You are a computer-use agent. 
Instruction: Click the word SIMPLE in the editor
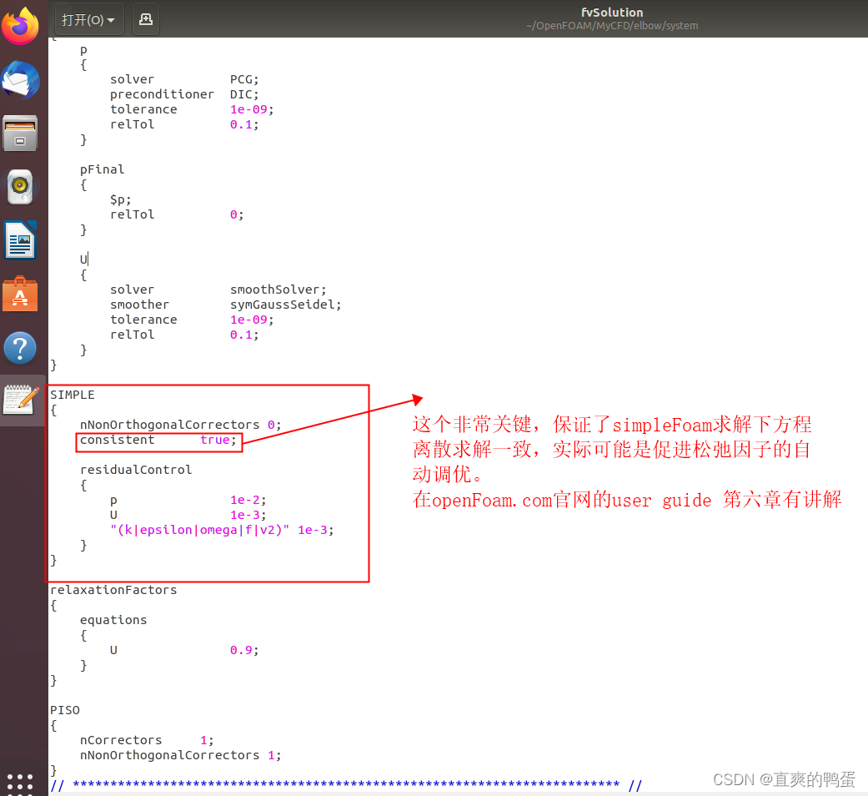72,394
